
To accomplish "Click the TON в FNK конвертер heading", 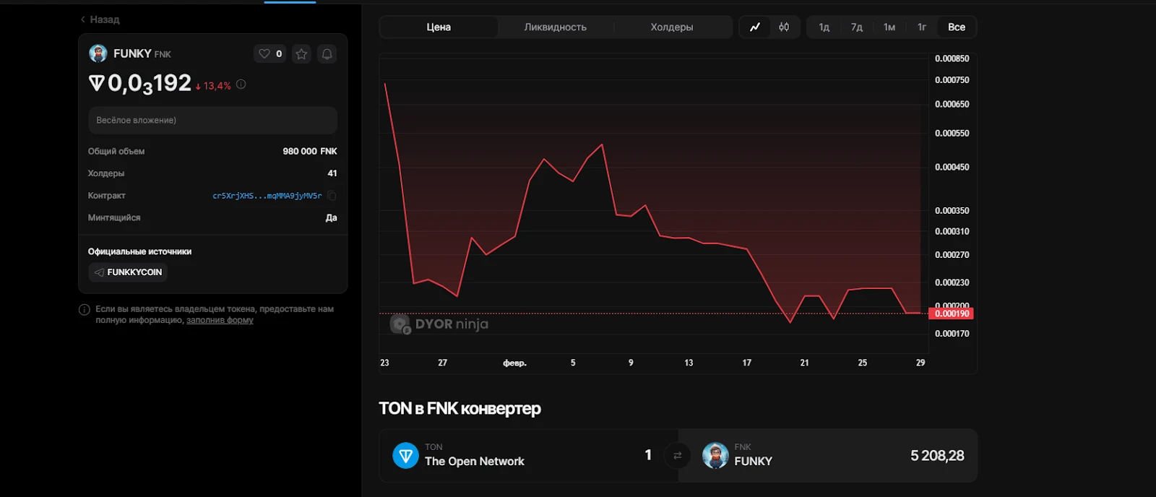I will click(x=460, y=409).
